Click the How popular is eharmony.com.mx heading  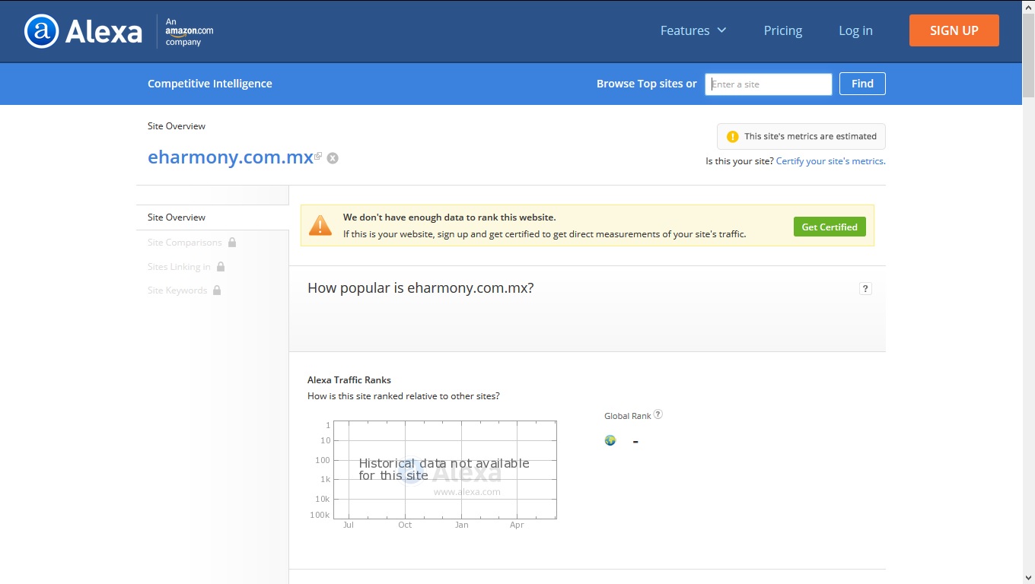421,288
